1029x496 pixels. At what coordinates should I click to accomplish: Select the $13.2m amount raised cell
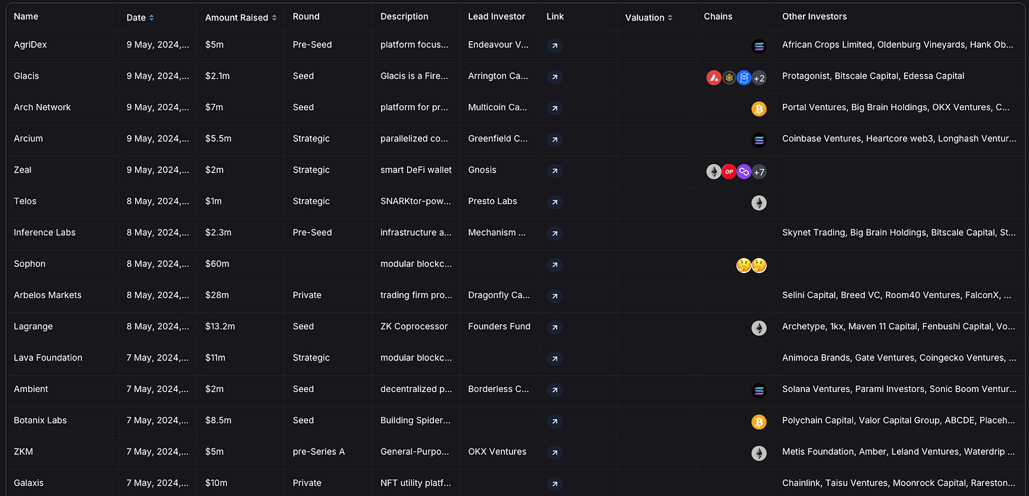(220, 326)
